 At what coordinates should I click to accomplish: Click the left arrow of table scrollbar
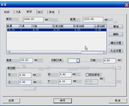tap(9, 52)
